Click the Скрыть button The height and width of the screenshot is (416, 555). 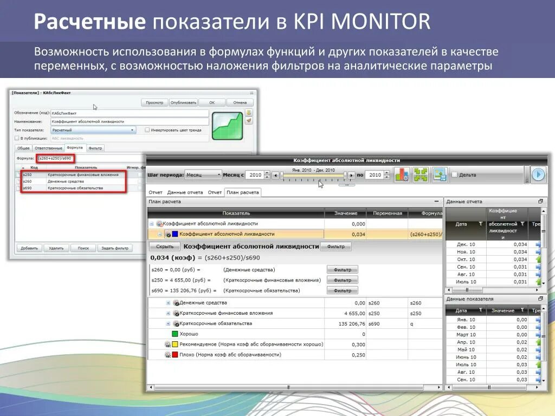pyautogui.click(x=165, y=246)
